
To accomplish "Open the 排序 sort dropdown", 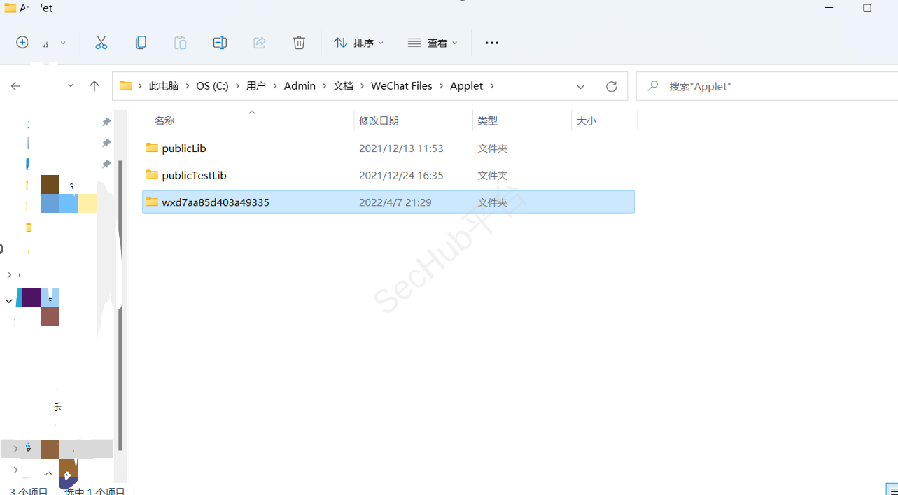I will 359,43.
